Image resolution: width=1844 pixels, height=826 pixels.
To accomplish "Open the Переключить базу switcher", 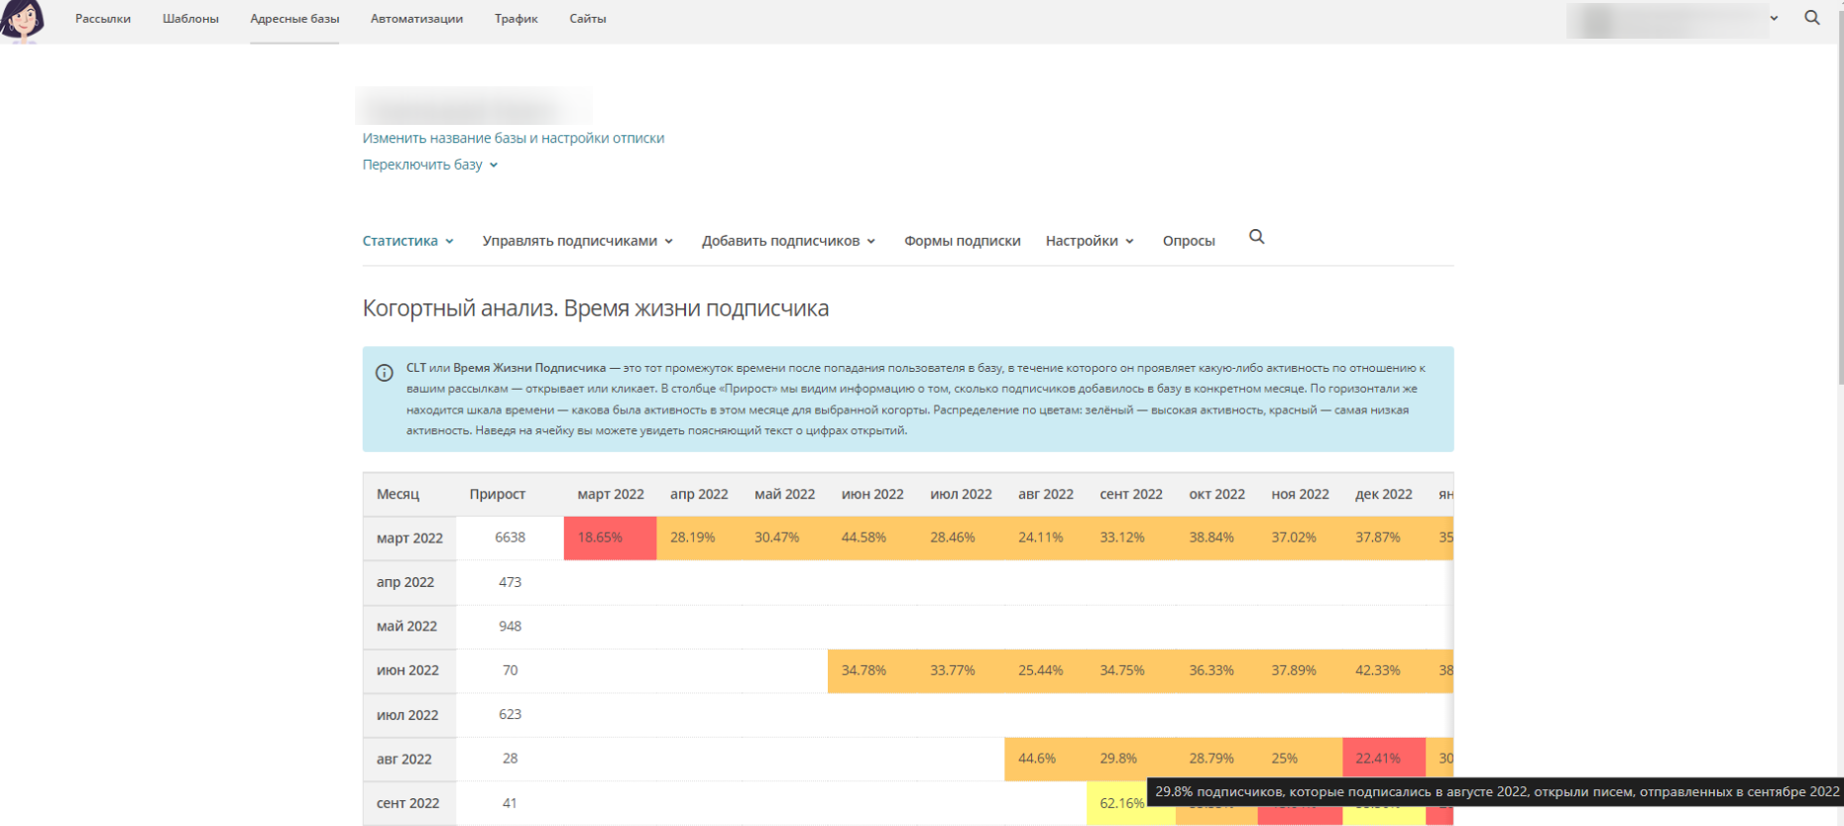I will [x=429, y=165].
